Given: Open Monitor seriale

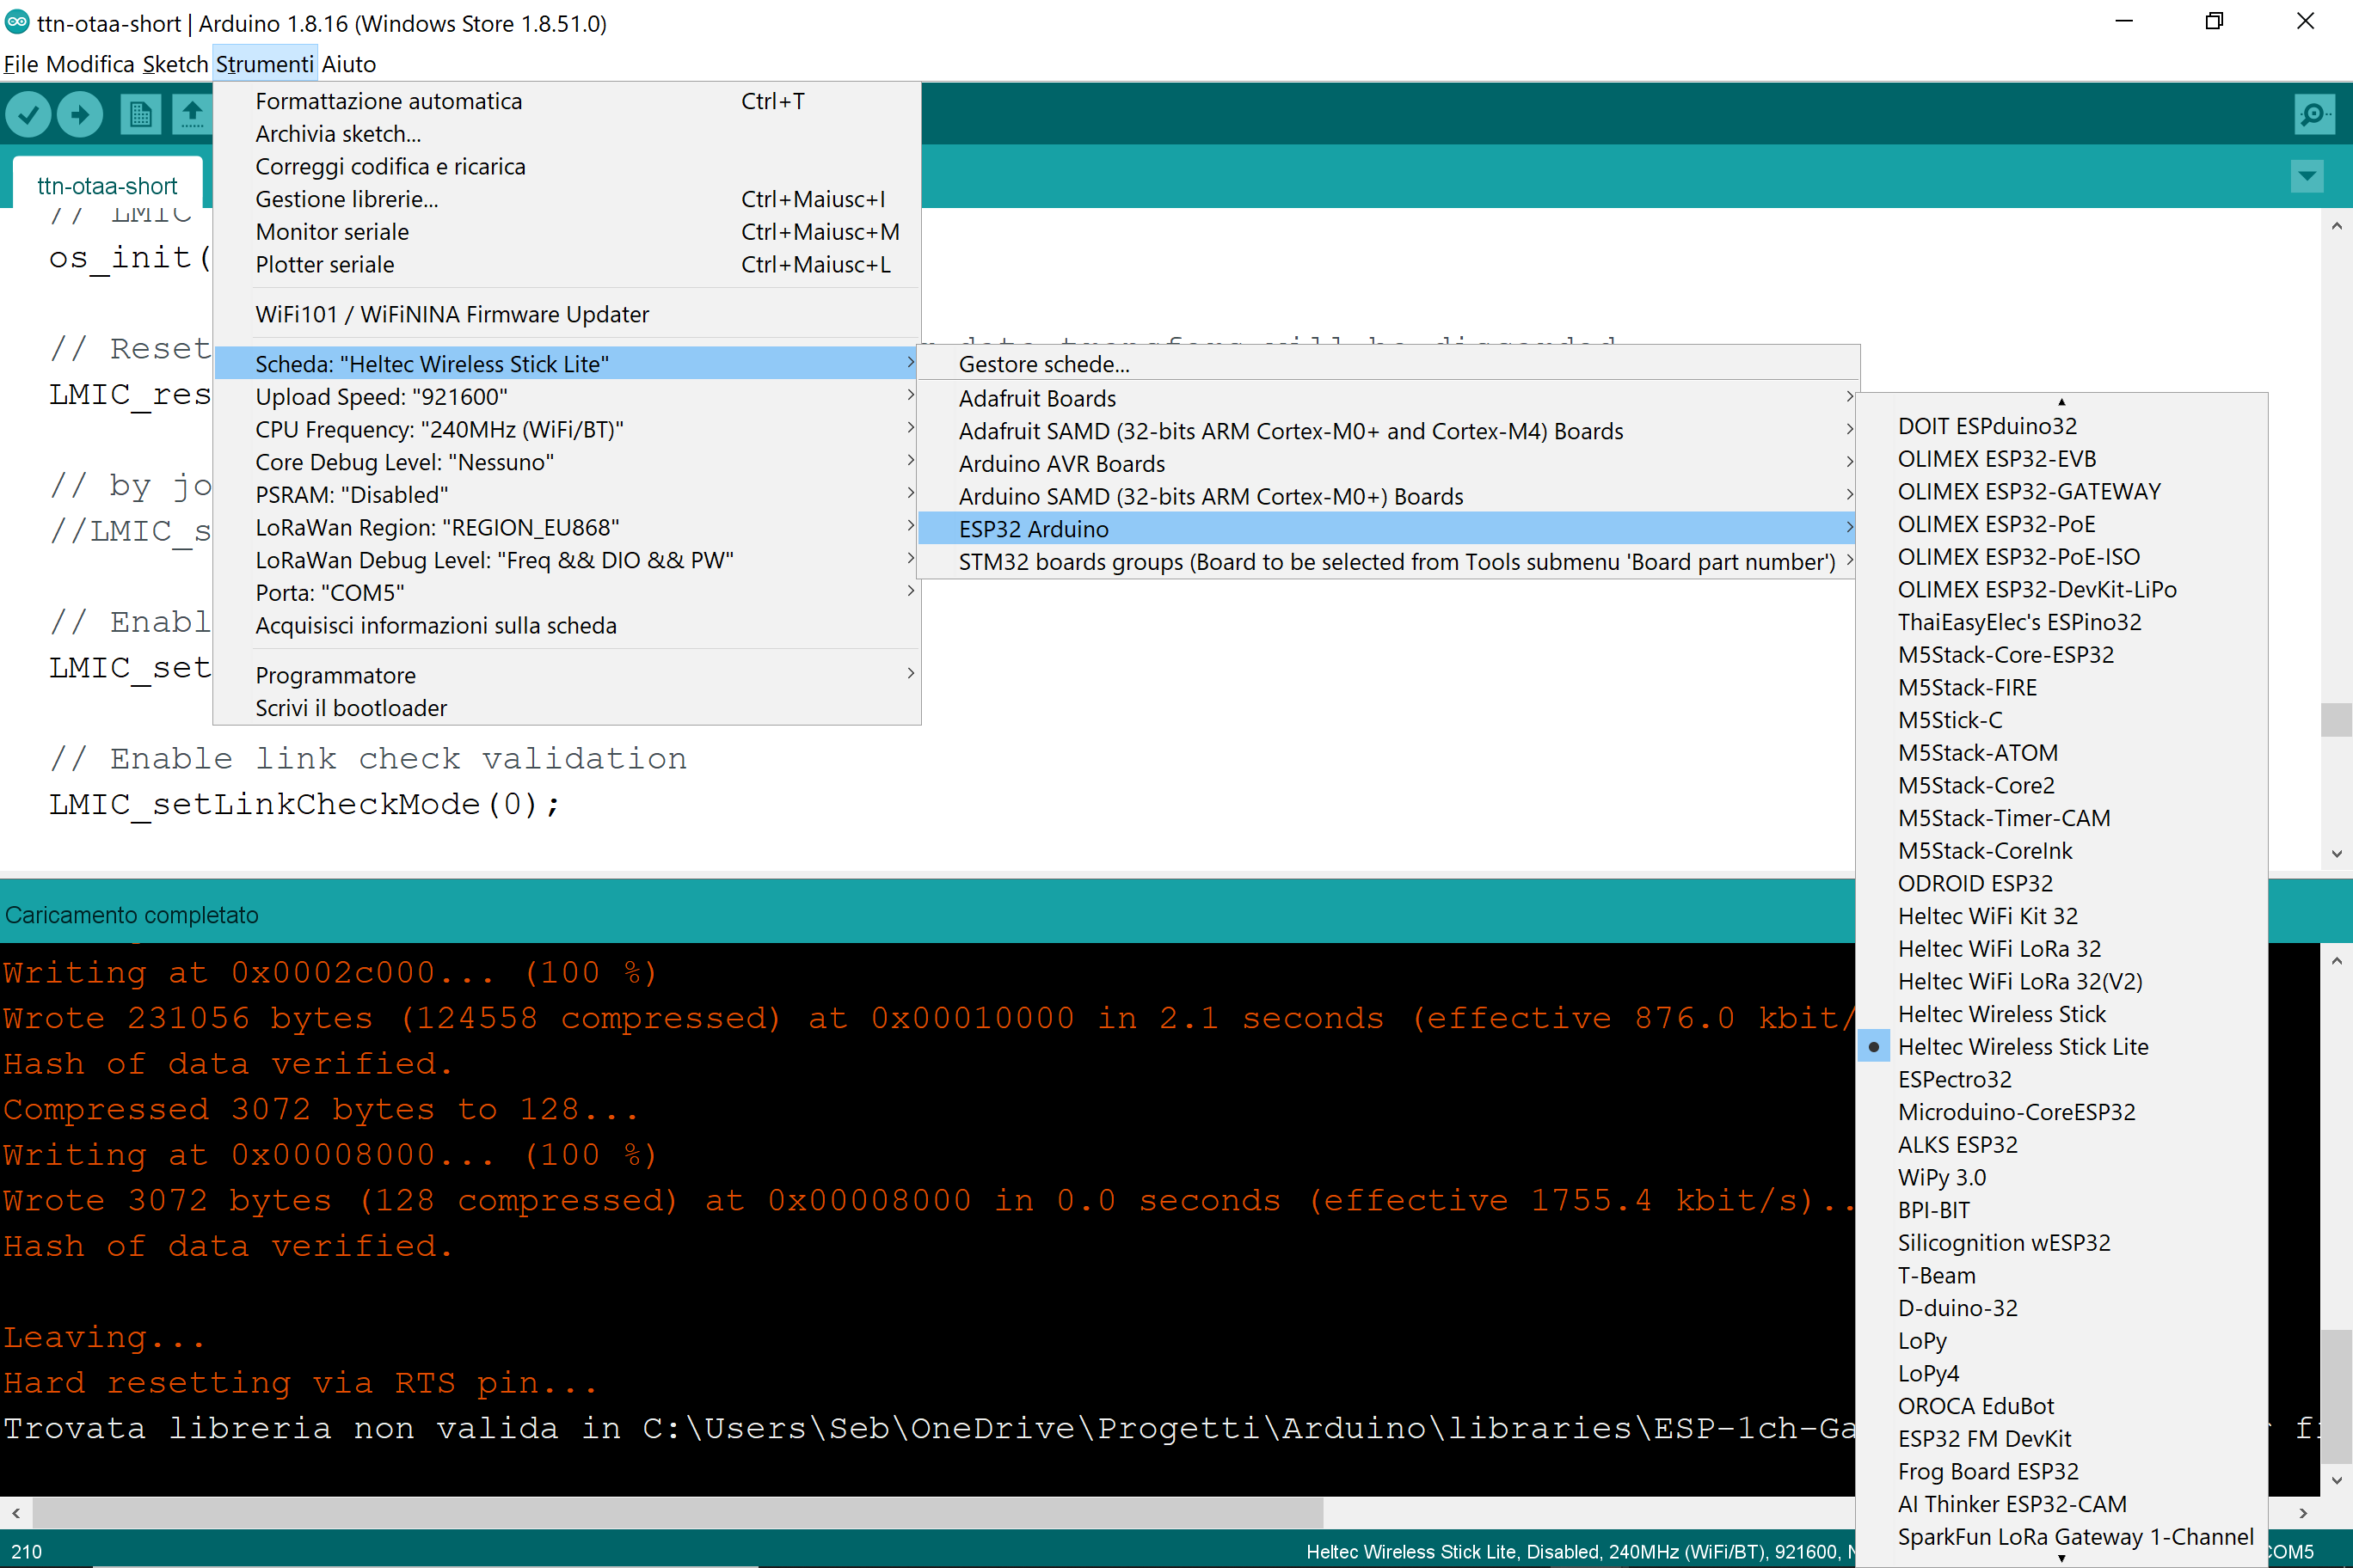Looking at the screenshot, I should point(566,232).
